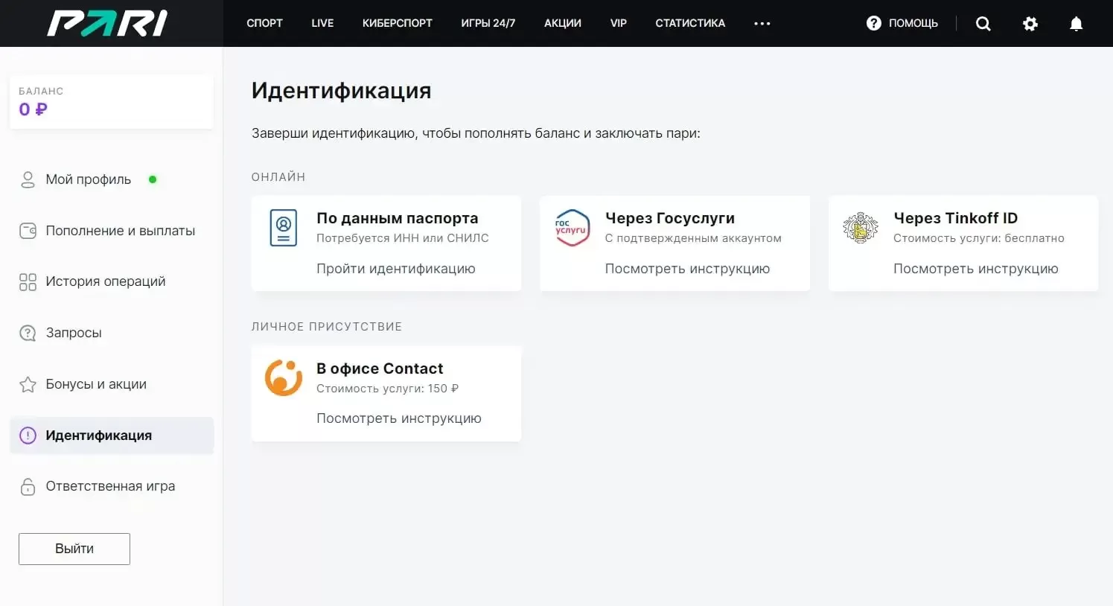Open the СТАТИСТИКА menu item
Image resolution: width=1113 pixels, height=606 pixels.
(689, 23)
